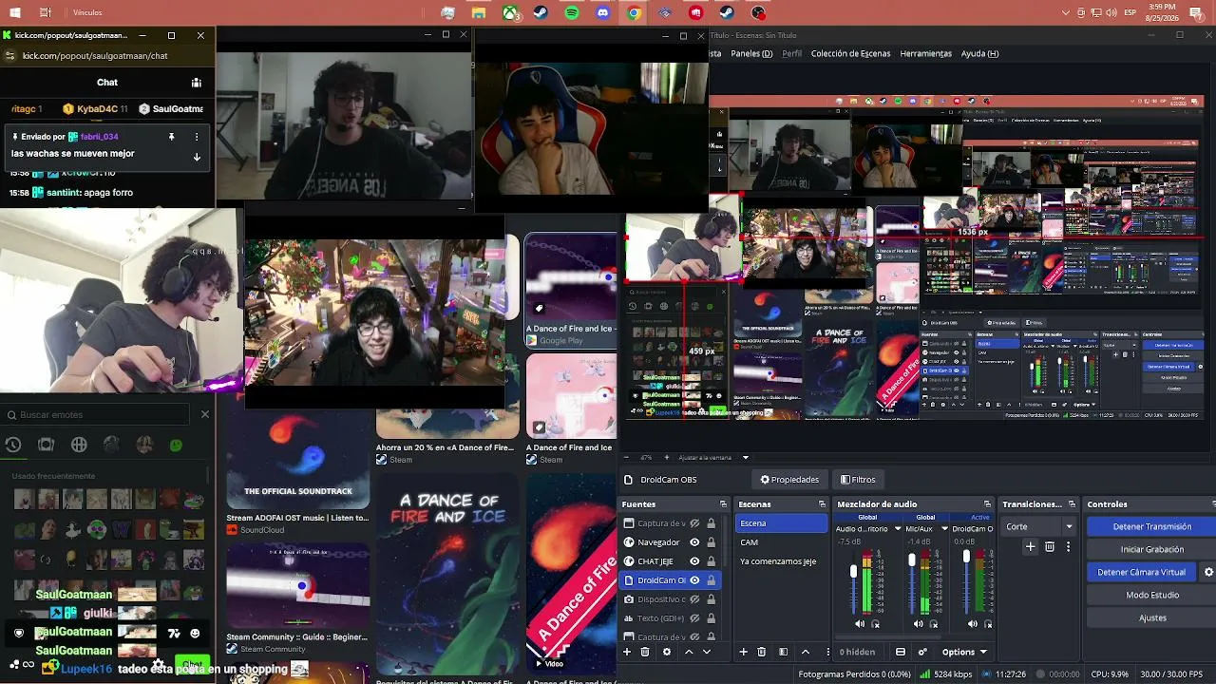Open source properties gear in Fuentes toolbar
Screen dimensions: 1216x684
667,652
